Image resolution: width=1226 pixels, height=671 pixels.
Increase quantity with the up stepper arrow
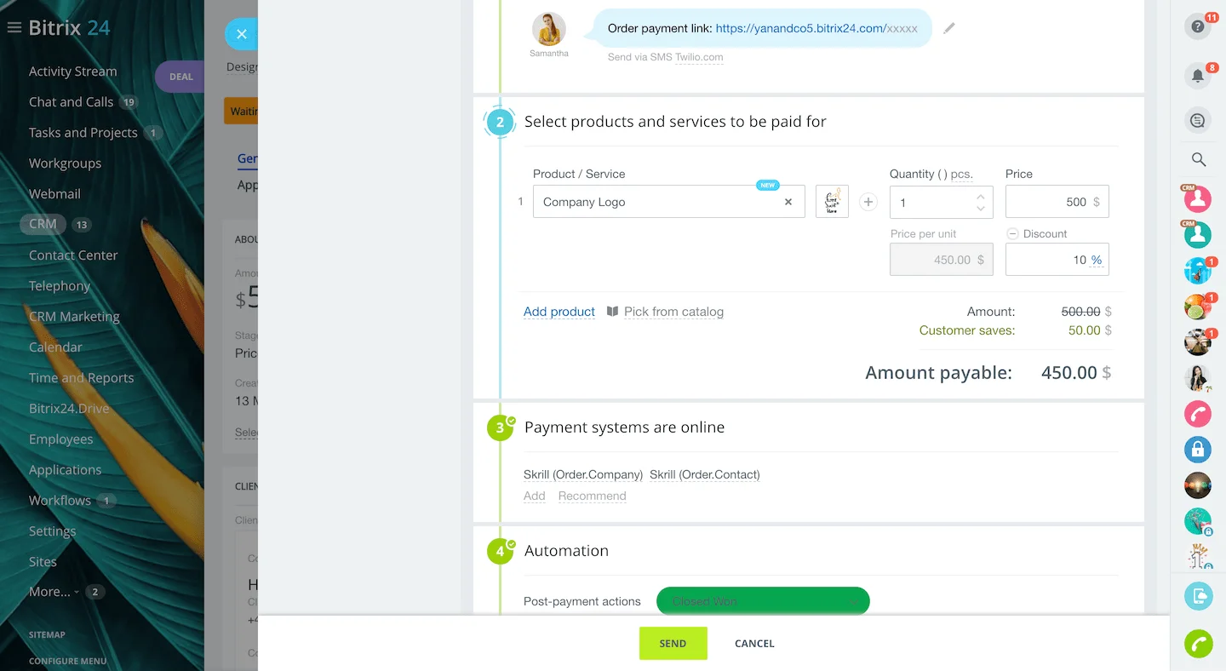point(980,196)
